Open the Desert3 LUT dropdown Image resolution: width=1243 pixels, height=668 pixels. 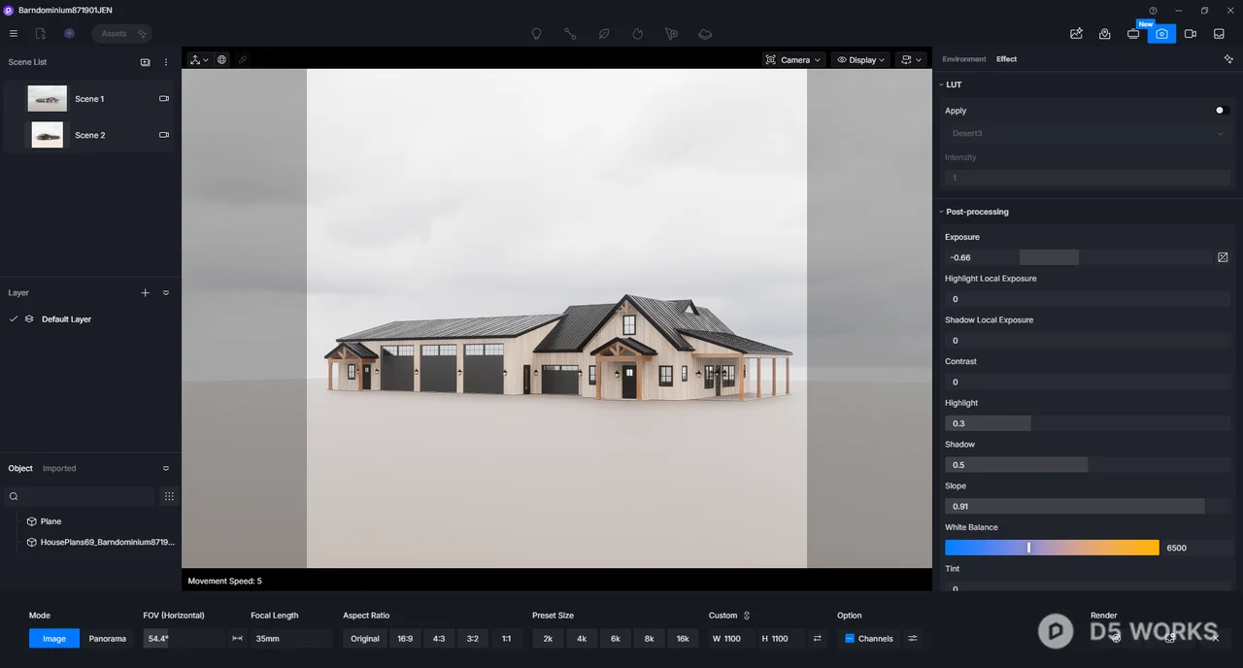1088,133
